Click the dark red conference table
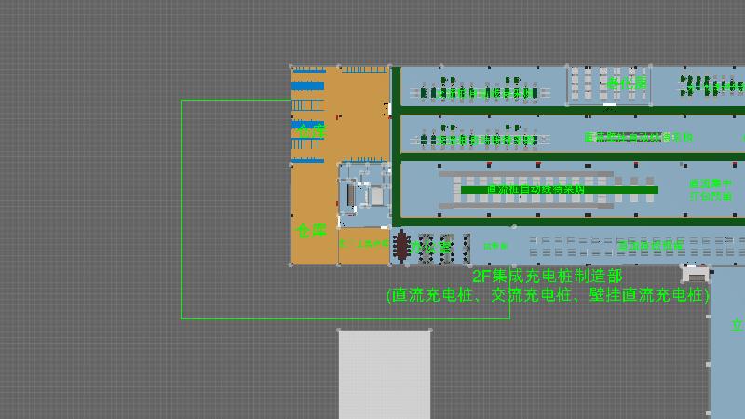The width and height of the screenshot is (745, 419). 401,246
